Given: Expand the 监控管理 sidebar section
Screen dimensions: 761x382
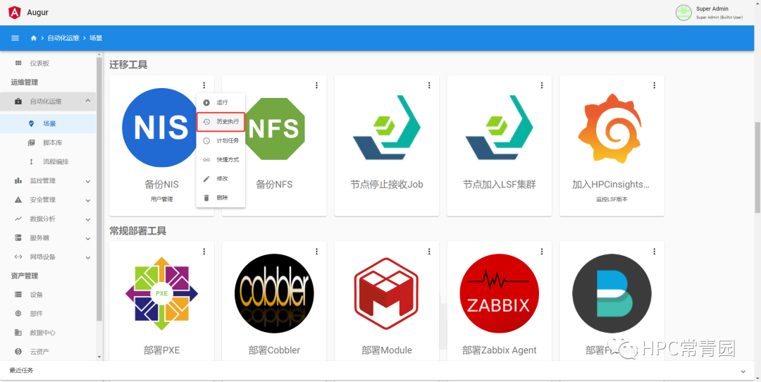Looking at the screenshot, I should click(88, 181).
